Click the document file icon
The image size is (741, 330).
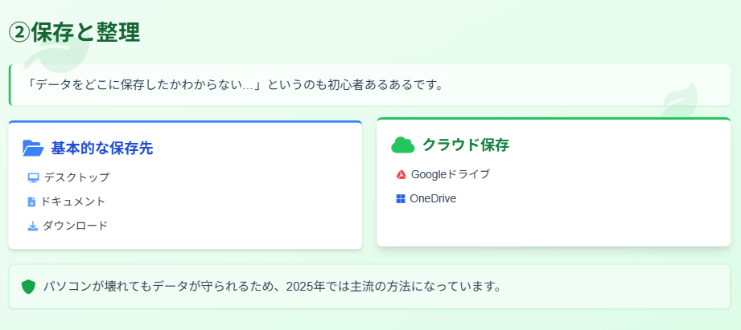click(x=31, y=202)
